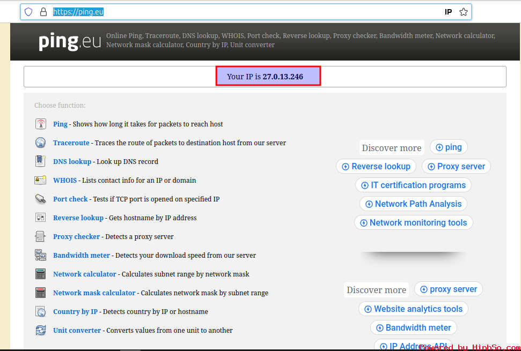Bookmark this page with star icon
The width and height of the screenshot is (521, 351).
coord(464,12)
